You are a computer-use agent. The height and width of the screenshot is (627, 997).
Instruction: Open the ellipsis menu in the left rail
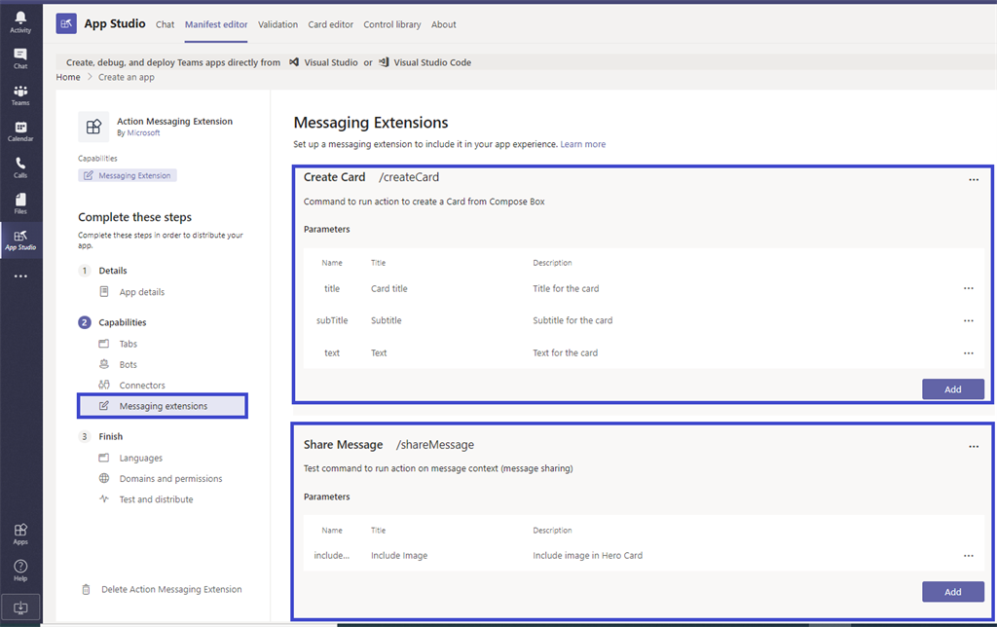tap(20, 277)
